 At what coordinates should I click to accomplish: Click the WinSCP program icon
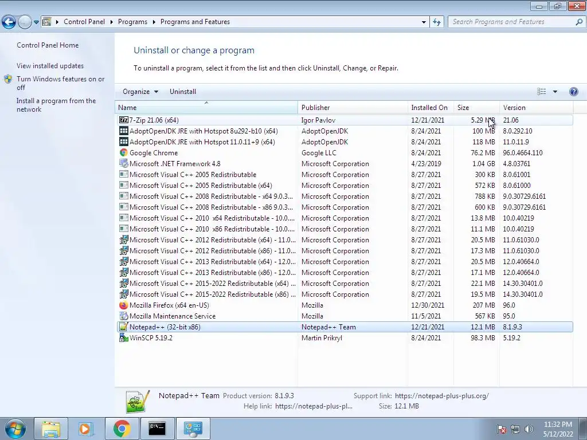124,338
